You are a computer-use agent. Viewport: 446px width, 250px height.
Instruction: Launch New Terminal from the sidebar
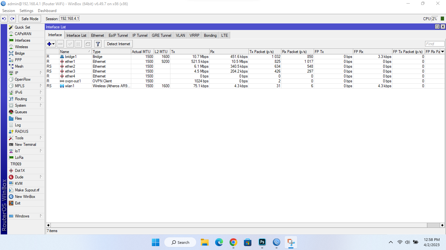coord(26,145)
